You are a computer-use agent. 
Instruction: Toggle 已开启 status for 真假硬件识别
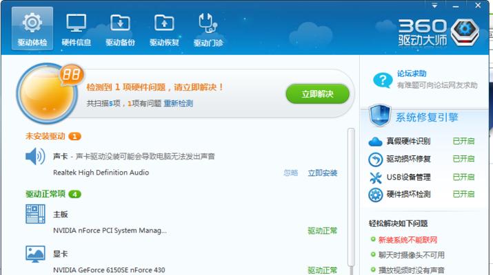point(463,141)
